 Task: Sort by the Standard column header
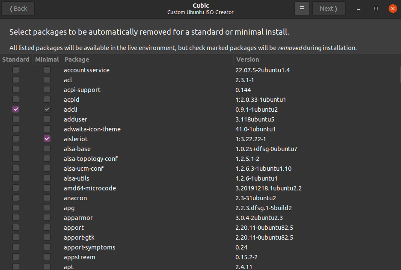[16, 59]
